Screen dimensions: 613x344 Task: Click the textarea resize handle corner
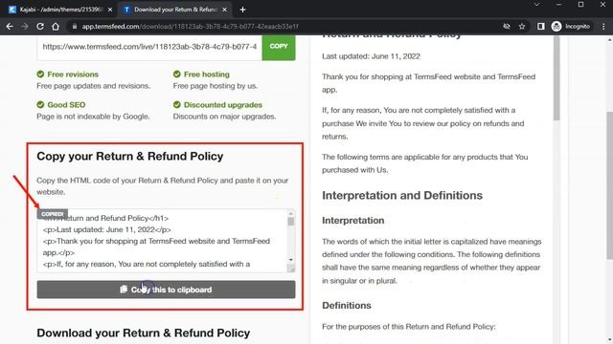click(x=291, y=269)
